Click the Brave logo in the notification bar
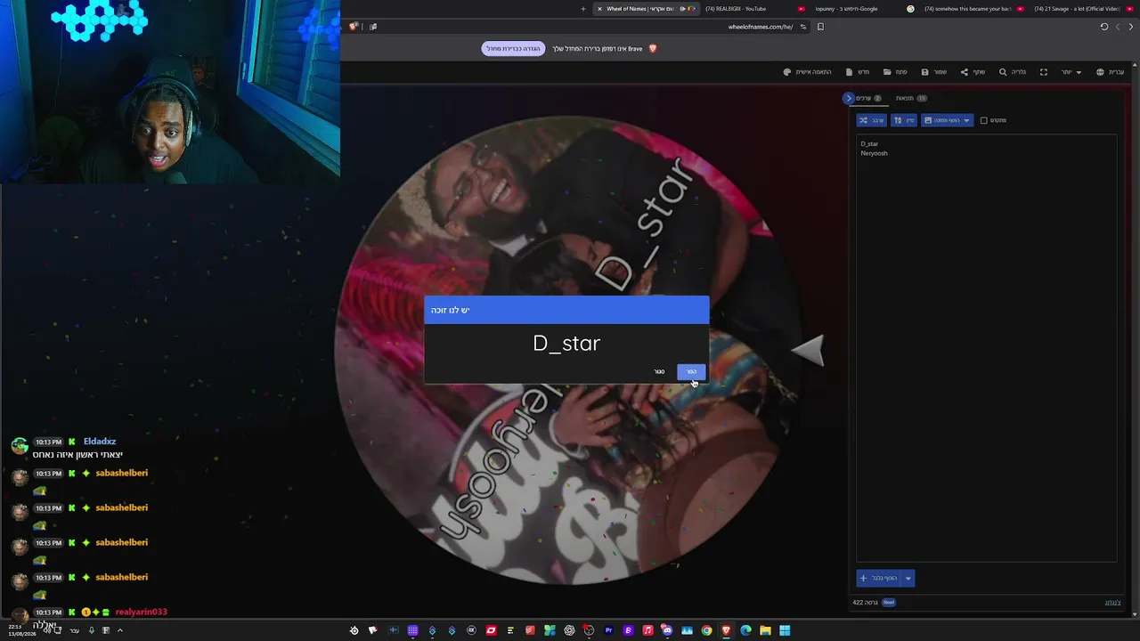The height and width of the screenshot is (641, 1140). click(x=652, y=49)
